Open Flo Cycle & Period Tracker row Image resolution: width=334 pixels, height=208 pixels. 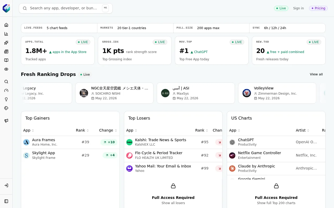click(173, 155)
